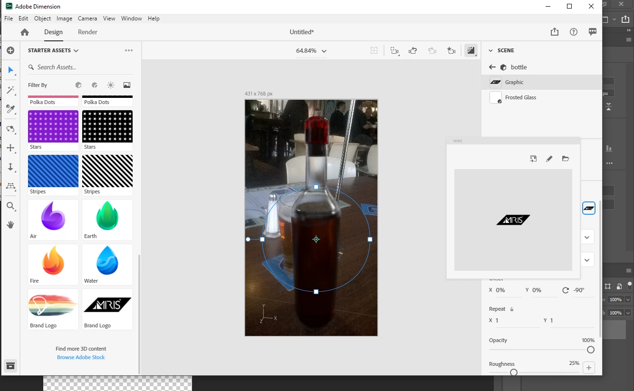This screenshot has height=391, width=634.
Task: Click the Share export icon
Action: click(x=555, y=32)
